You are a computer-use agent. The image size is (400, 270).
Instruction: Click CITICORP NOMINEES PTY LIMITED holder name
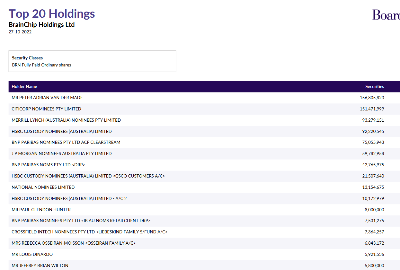[x=46, y=109]
